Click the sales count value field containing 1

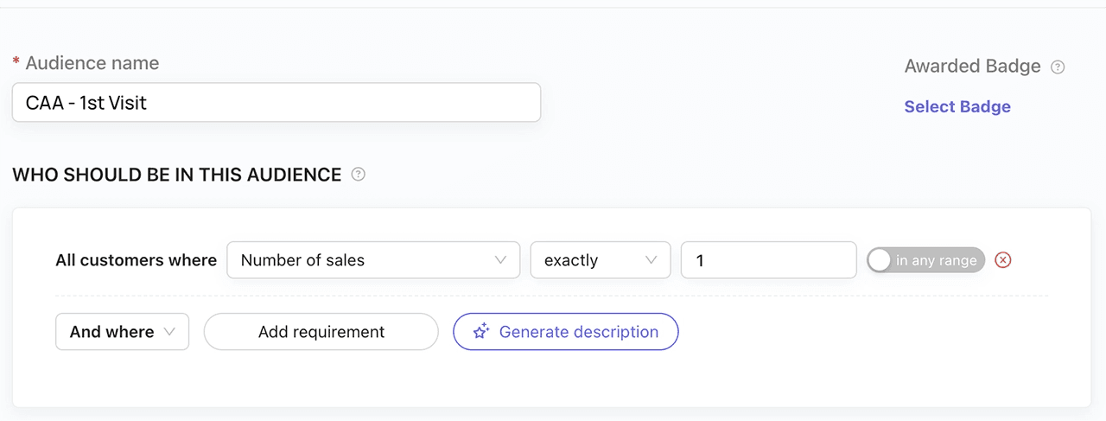point(768,260)
